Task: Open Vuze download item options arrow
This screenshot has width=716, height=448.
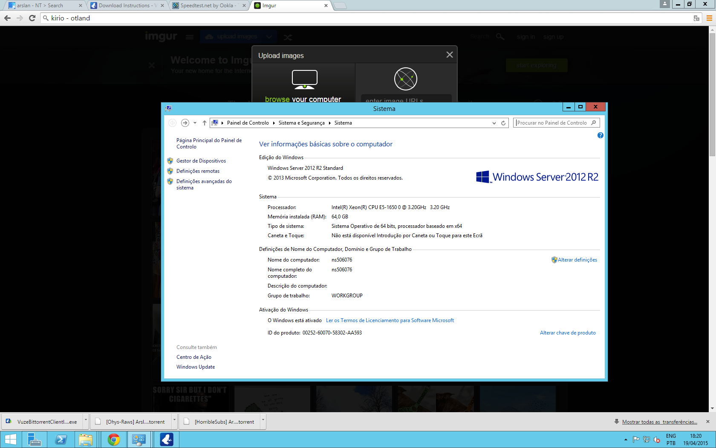Action: [x=86, y=420]
